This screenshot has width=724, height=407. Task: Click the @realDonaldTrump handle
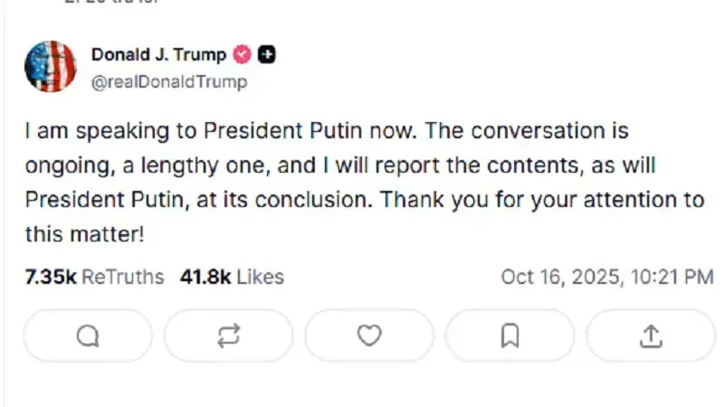point(168,81)
